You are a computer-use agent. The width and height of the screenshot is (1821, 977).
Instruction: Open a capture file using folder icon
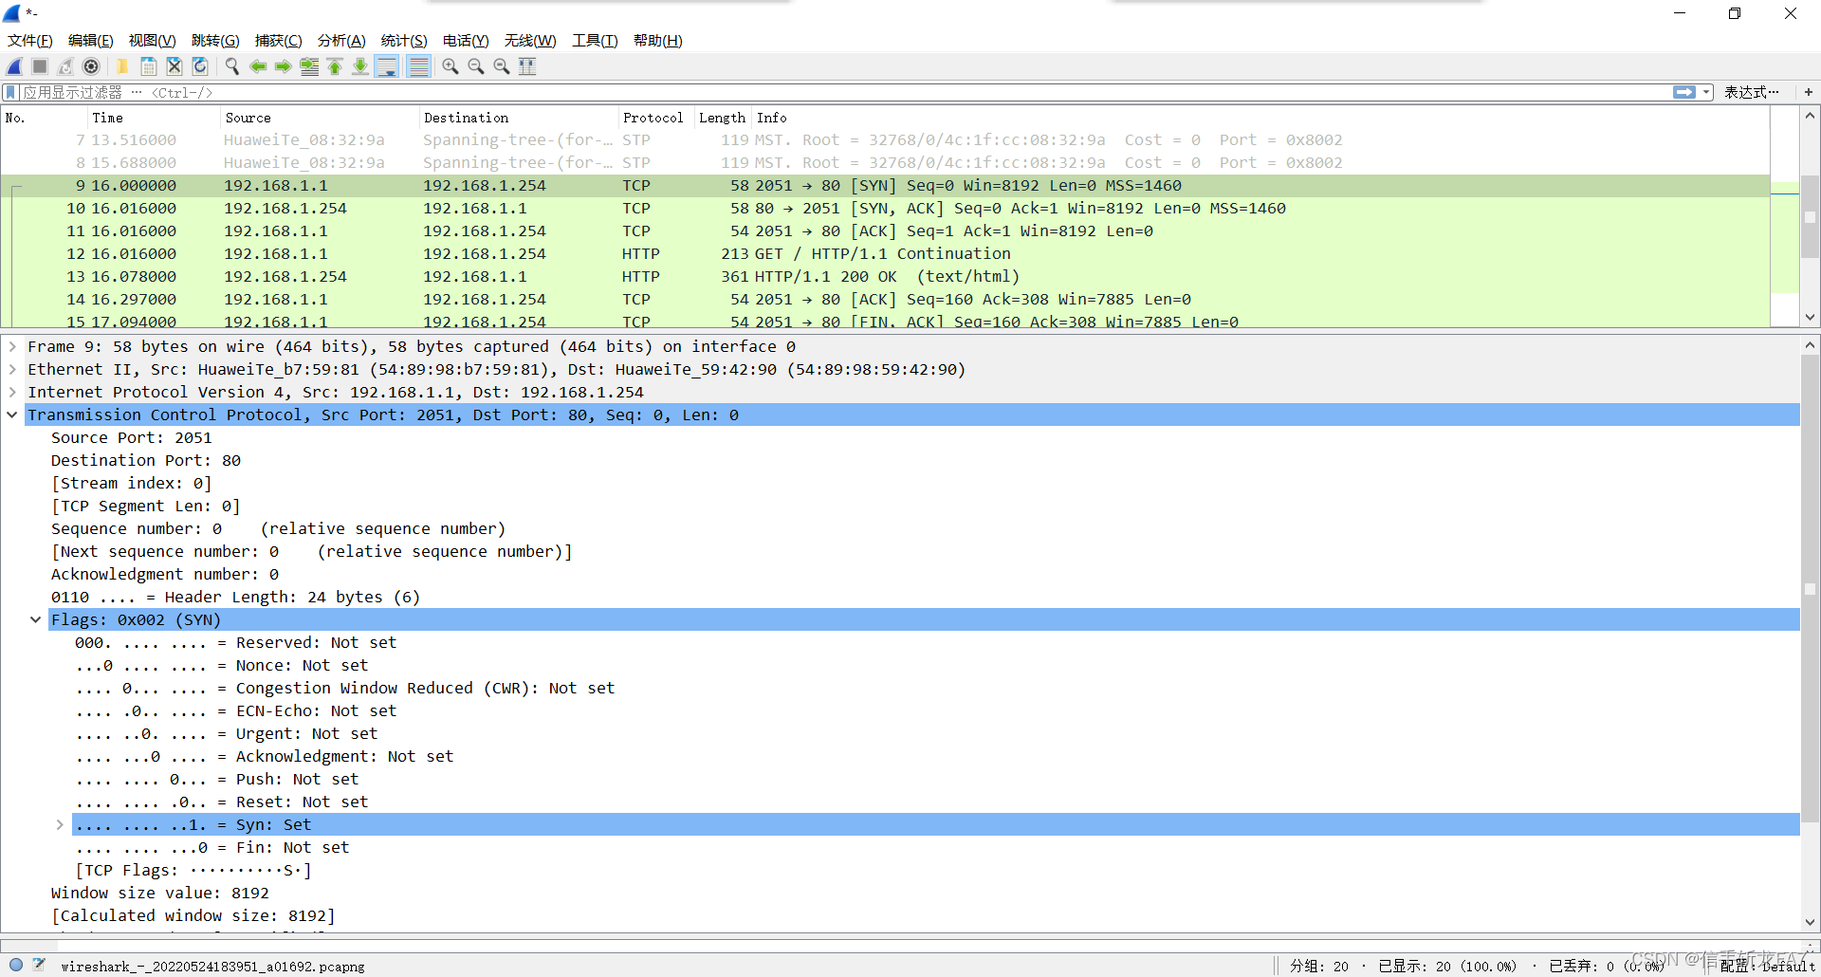[x=122, y=66]
